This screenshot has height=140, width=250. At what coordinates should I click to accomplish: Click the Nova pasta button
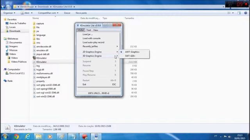tap(81, 13)
